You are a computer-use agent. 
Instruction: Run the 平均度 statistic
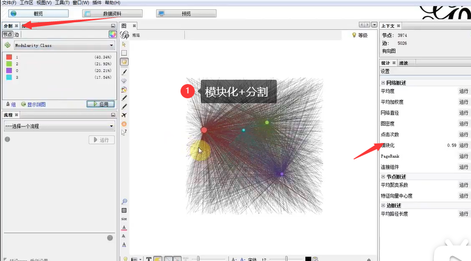point(463,91)
